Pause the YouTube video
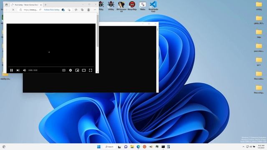This screenshot has height=150, width=267. click(x=11, y=70)
